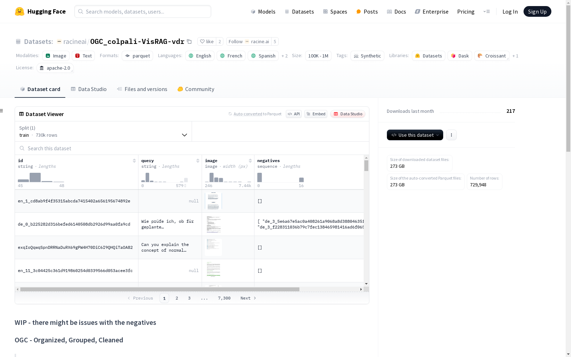Show one more library
This screenshot has height=357, width=571.
515,56
